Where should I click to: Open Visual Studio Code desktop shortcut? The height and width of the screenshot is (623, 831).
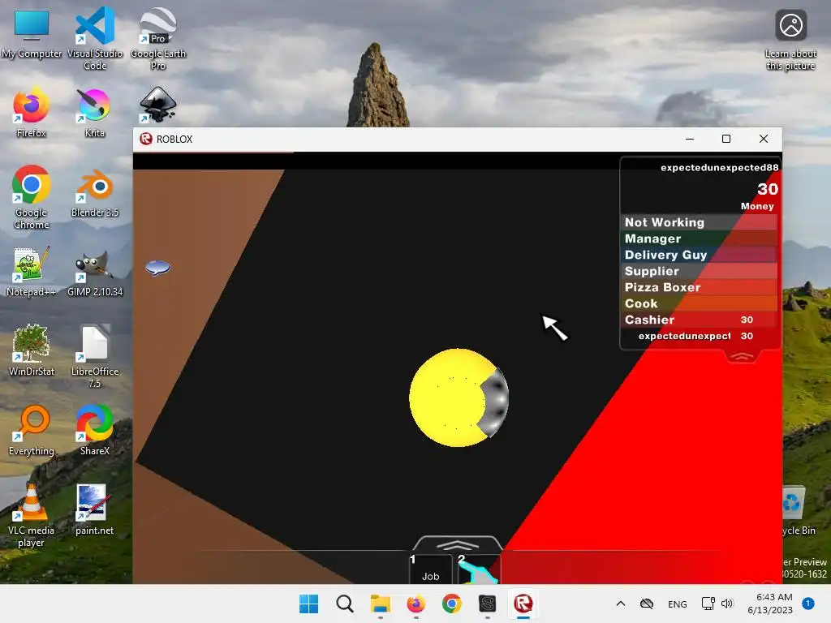tap(95, 39)
